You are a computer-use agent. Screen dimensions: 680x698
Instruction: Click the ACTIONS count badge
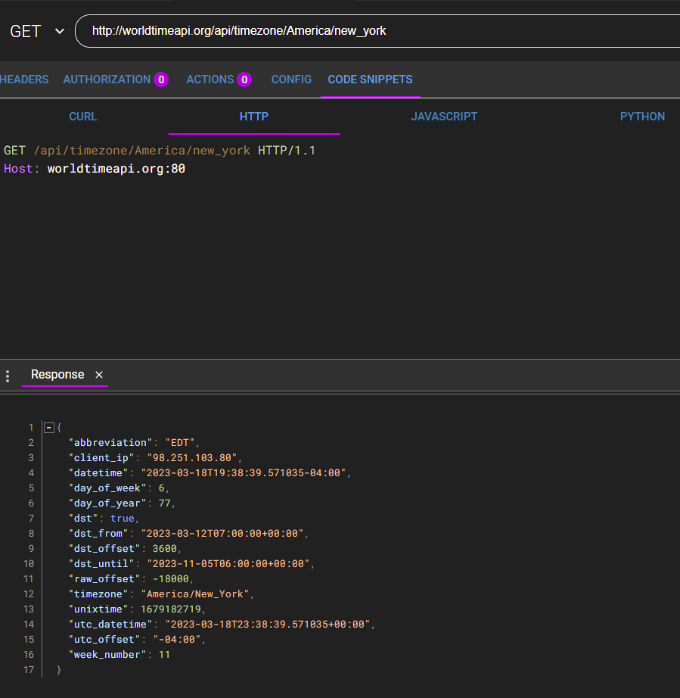(244, 79)
